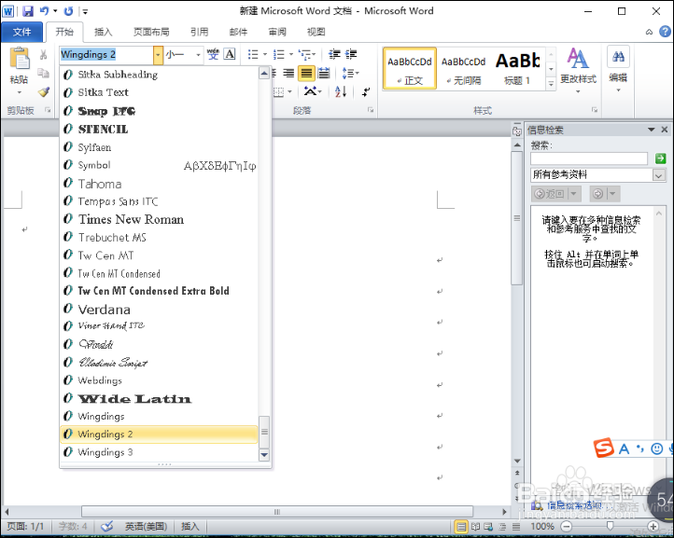Close the 信息检索 Research pane
The image size is (674, 538).
pyautogui.click(x=665, y=130)
